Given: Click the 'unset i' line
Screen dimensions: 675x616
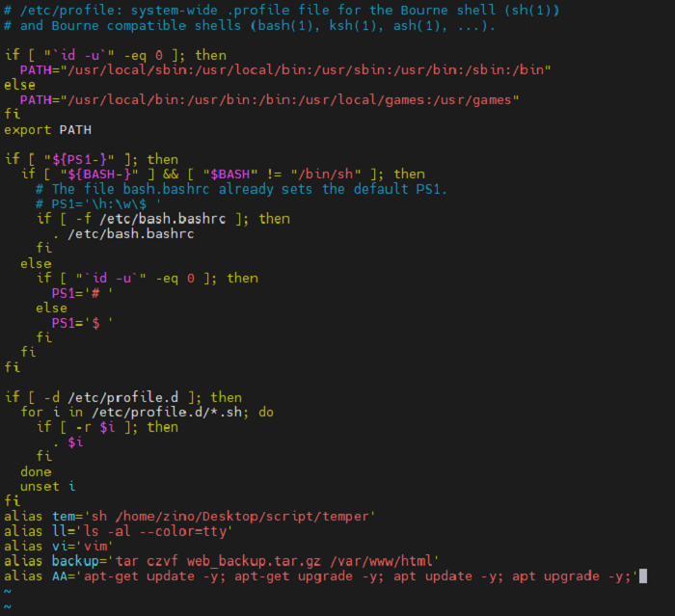Looking at the screenshot, I should click(47, 487).
